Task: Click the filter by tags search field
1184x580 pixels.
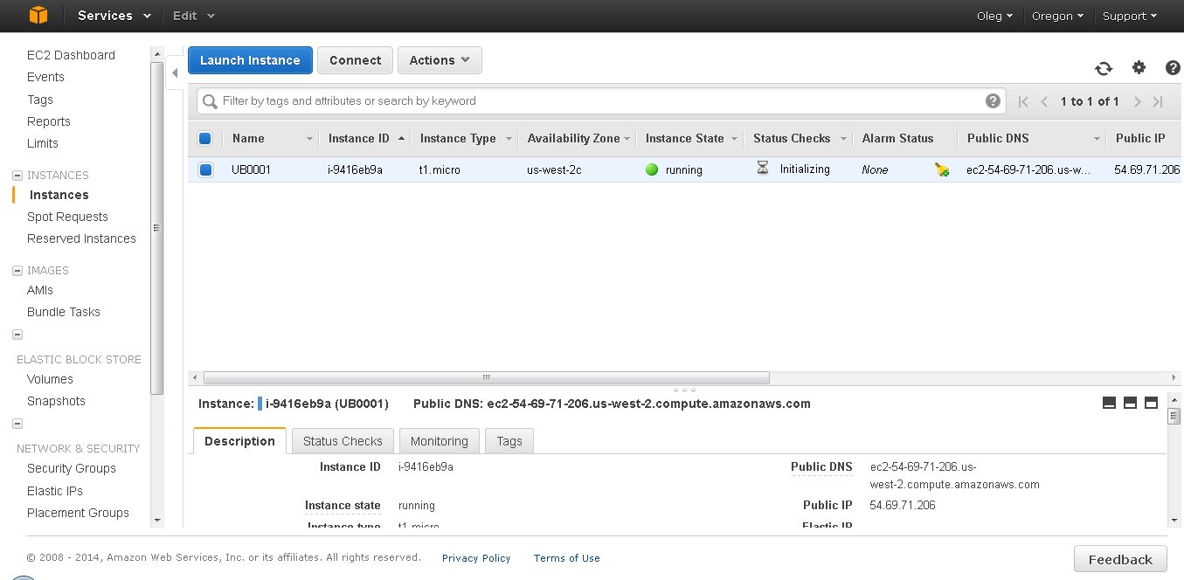Action: coord(601,101)
